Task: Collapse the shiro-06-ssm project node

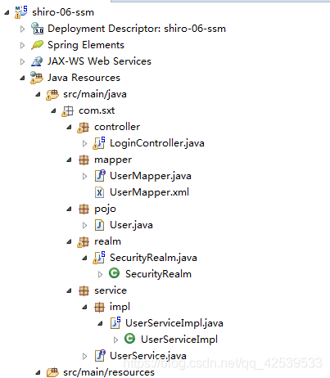Action: point(7,12)
